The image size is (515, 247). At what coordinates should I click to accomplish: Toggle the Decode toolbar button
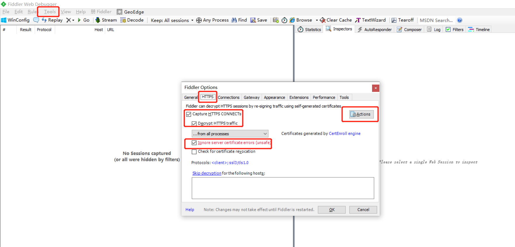132,20
